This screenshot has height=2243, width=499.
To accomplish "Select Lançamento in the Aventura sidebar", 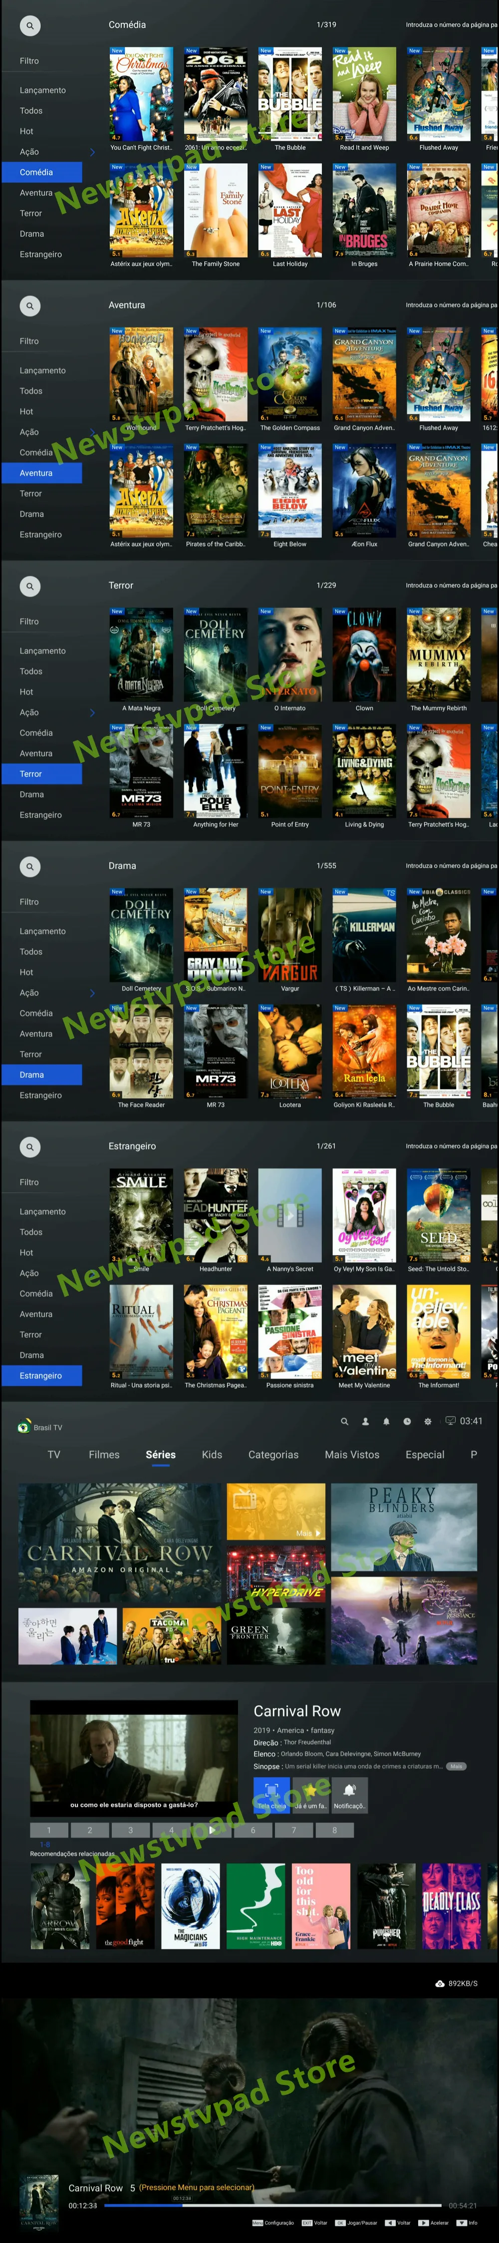I will (x=43, y=371).
